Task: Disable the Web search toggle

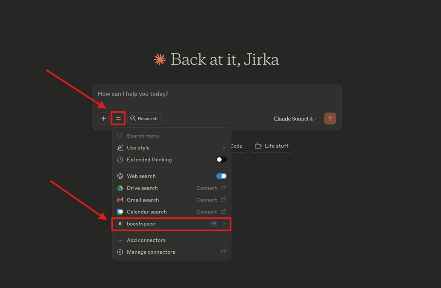Action: [x=221, y=176]
